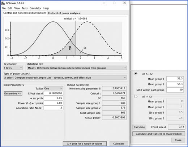This screenshot has width=188, height=147.
Task: Select the n1 != n2 radio button
Action: [x=136, y=74]
